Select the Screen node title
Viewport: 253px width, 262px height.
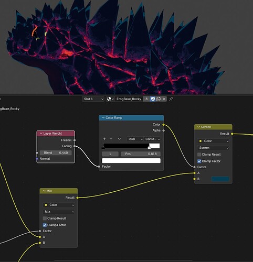(x=206, y=127)
